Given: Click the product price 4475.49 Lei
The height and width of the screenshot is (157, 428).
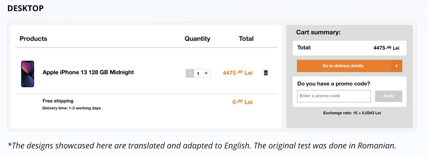Looking at the screenshot, I should click(x=238, y=73).
